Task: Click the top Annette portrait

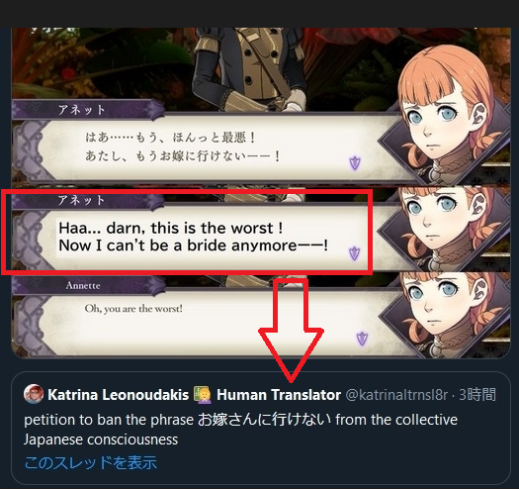Action: [x=445, y=113]
